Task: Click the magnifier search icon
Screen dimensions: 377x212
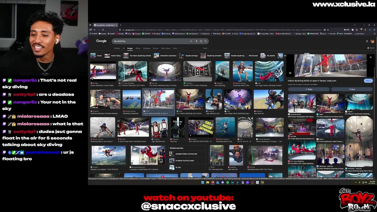Action: coord(206,41)
